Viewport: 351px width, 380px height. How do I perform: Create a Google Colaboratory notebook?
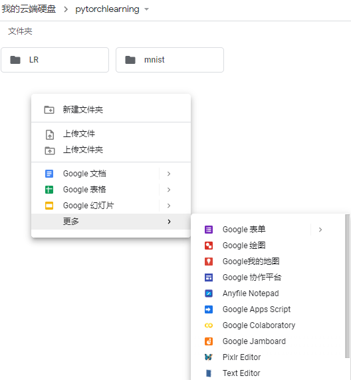268,325
